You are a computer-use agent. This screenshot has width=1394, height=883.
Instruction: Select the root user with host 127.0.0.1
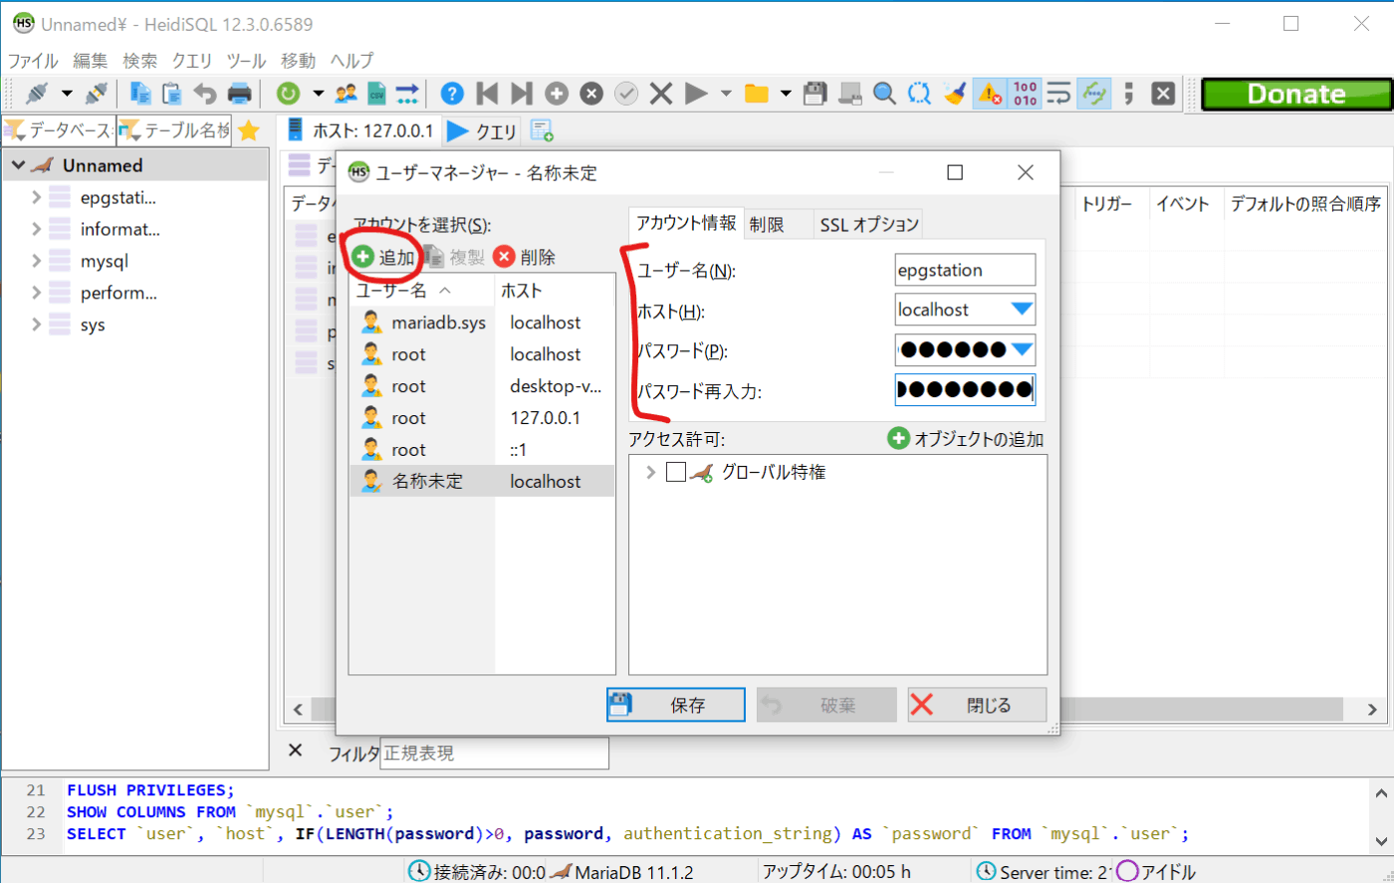482,418
